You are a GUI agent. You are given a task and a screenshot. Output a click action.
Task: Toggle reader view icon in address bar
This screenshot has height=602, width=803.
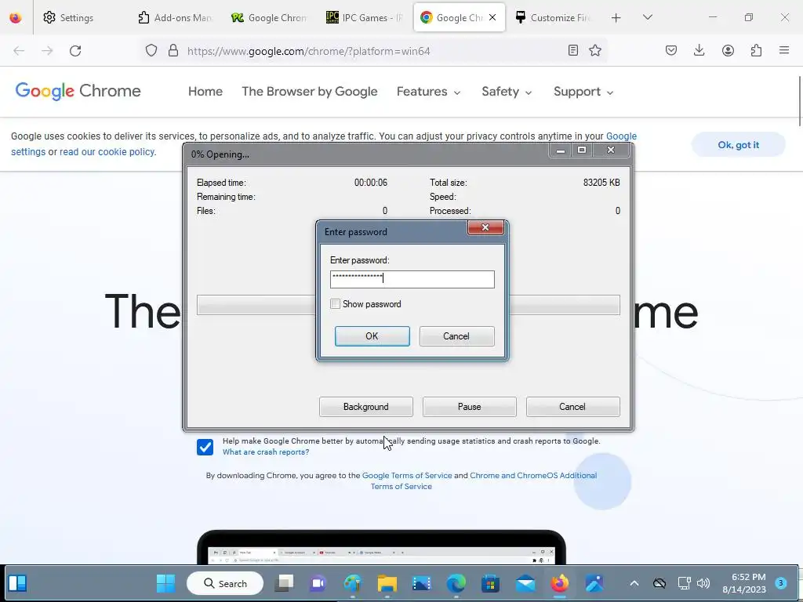[573, 50]
